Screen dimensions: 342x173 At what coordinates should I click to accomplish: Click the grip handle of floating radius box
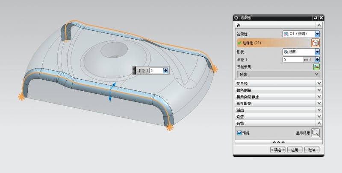pos(134,70)
